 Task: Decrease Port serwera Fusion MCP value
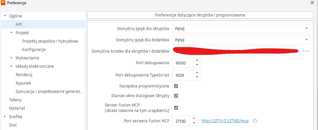click(194, 123)
